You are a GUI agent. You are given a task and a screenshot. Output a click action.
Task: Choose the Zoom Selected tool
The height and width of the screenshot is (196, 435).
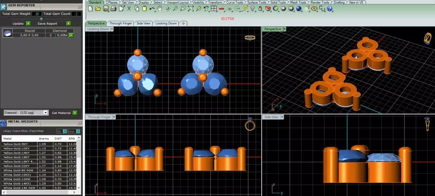198,8
